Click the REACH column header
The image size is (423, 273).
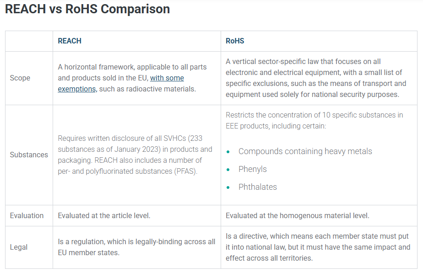70,41
